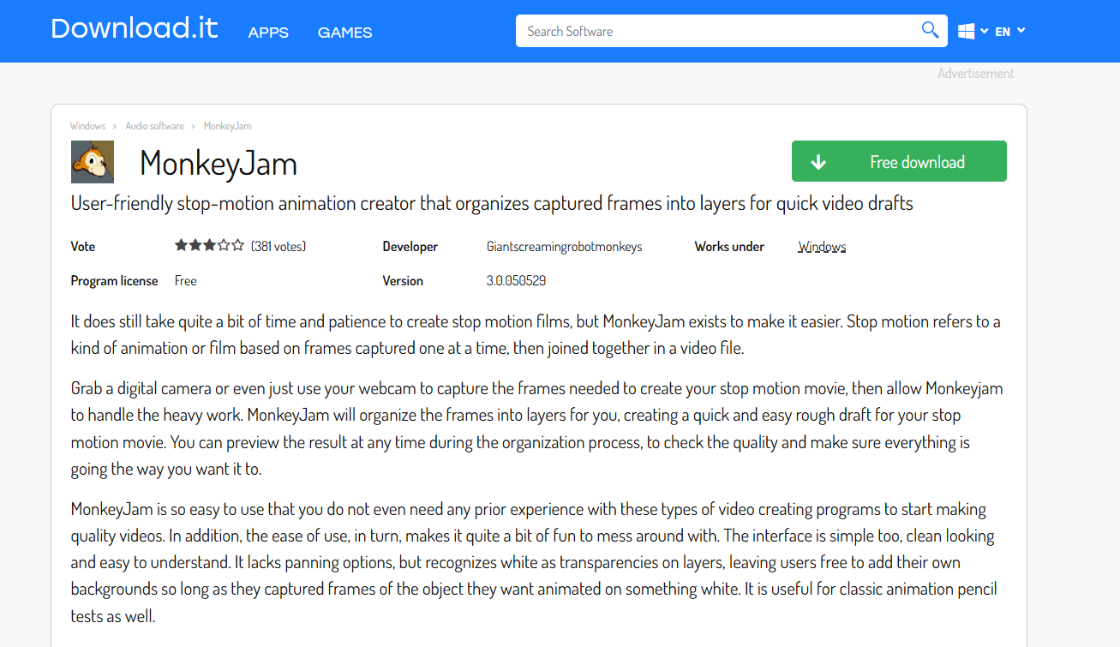Click the (381 votes) count
Viewport: 1120px width, 647px height.
click(x=279, y=247)
